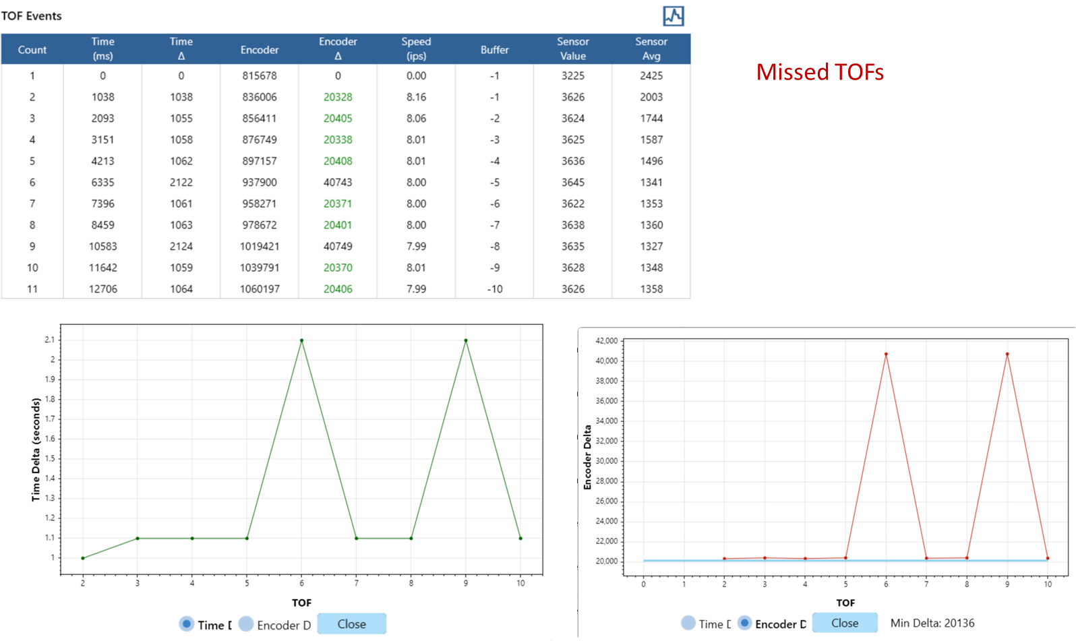1076x641 pixels.
Task: Click the Speed (ips) column header
Action: [416, 49]
